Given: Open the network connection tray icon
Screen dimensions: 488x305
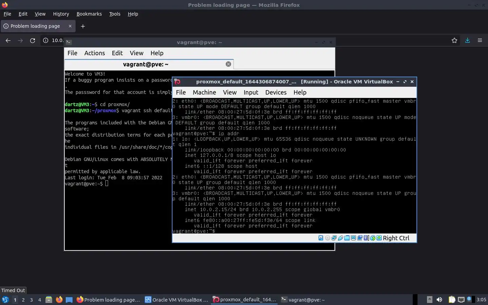Looking at the screenshot, I should click(461, 300).
